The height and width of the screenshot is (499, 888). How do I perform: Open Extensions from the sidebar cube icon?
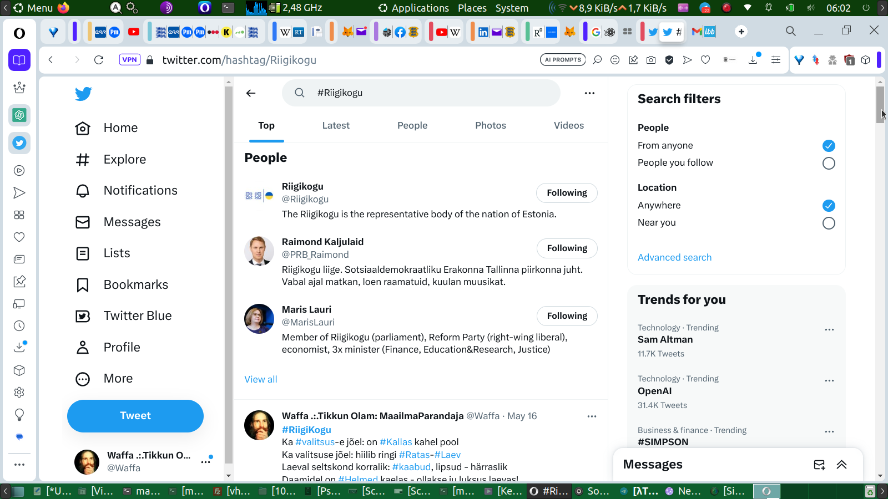(x=19, y=370)
